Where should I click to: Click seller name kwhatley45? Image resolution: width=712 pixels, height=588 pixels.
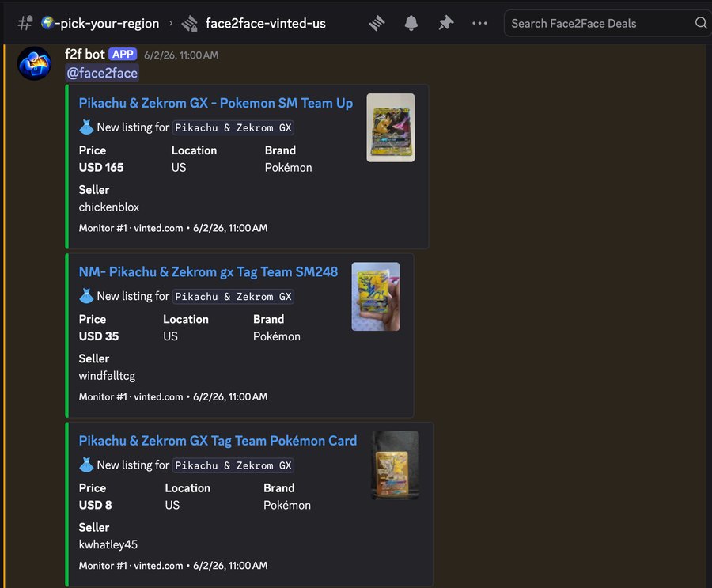point(108,544)
